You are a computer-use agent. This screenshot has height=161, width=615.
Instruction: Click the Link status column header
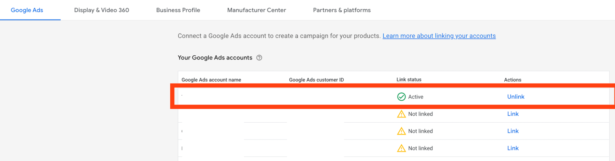pos(409,80)
